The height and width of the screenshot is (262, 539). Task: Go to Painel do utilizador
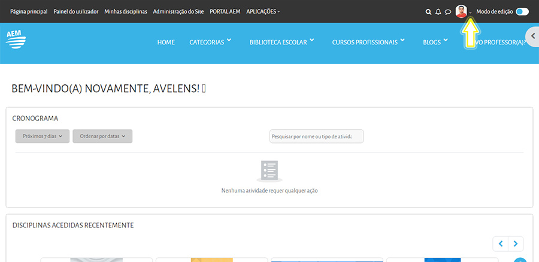75,11
